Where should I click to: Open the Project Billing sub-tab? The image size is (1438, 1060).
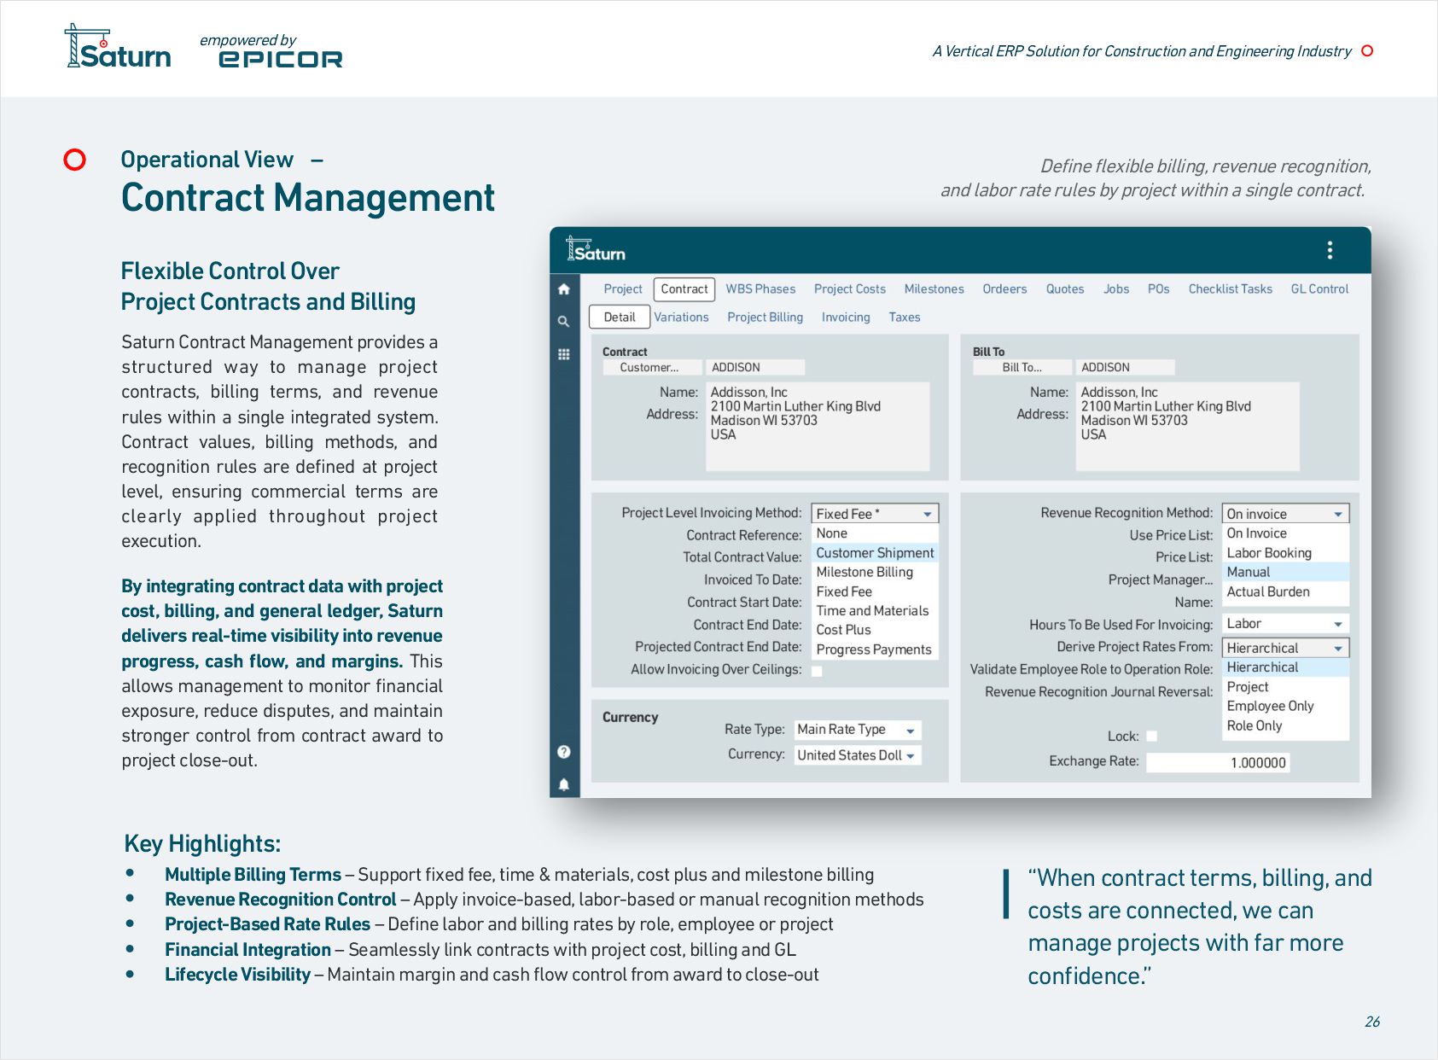tap(765, 317)
